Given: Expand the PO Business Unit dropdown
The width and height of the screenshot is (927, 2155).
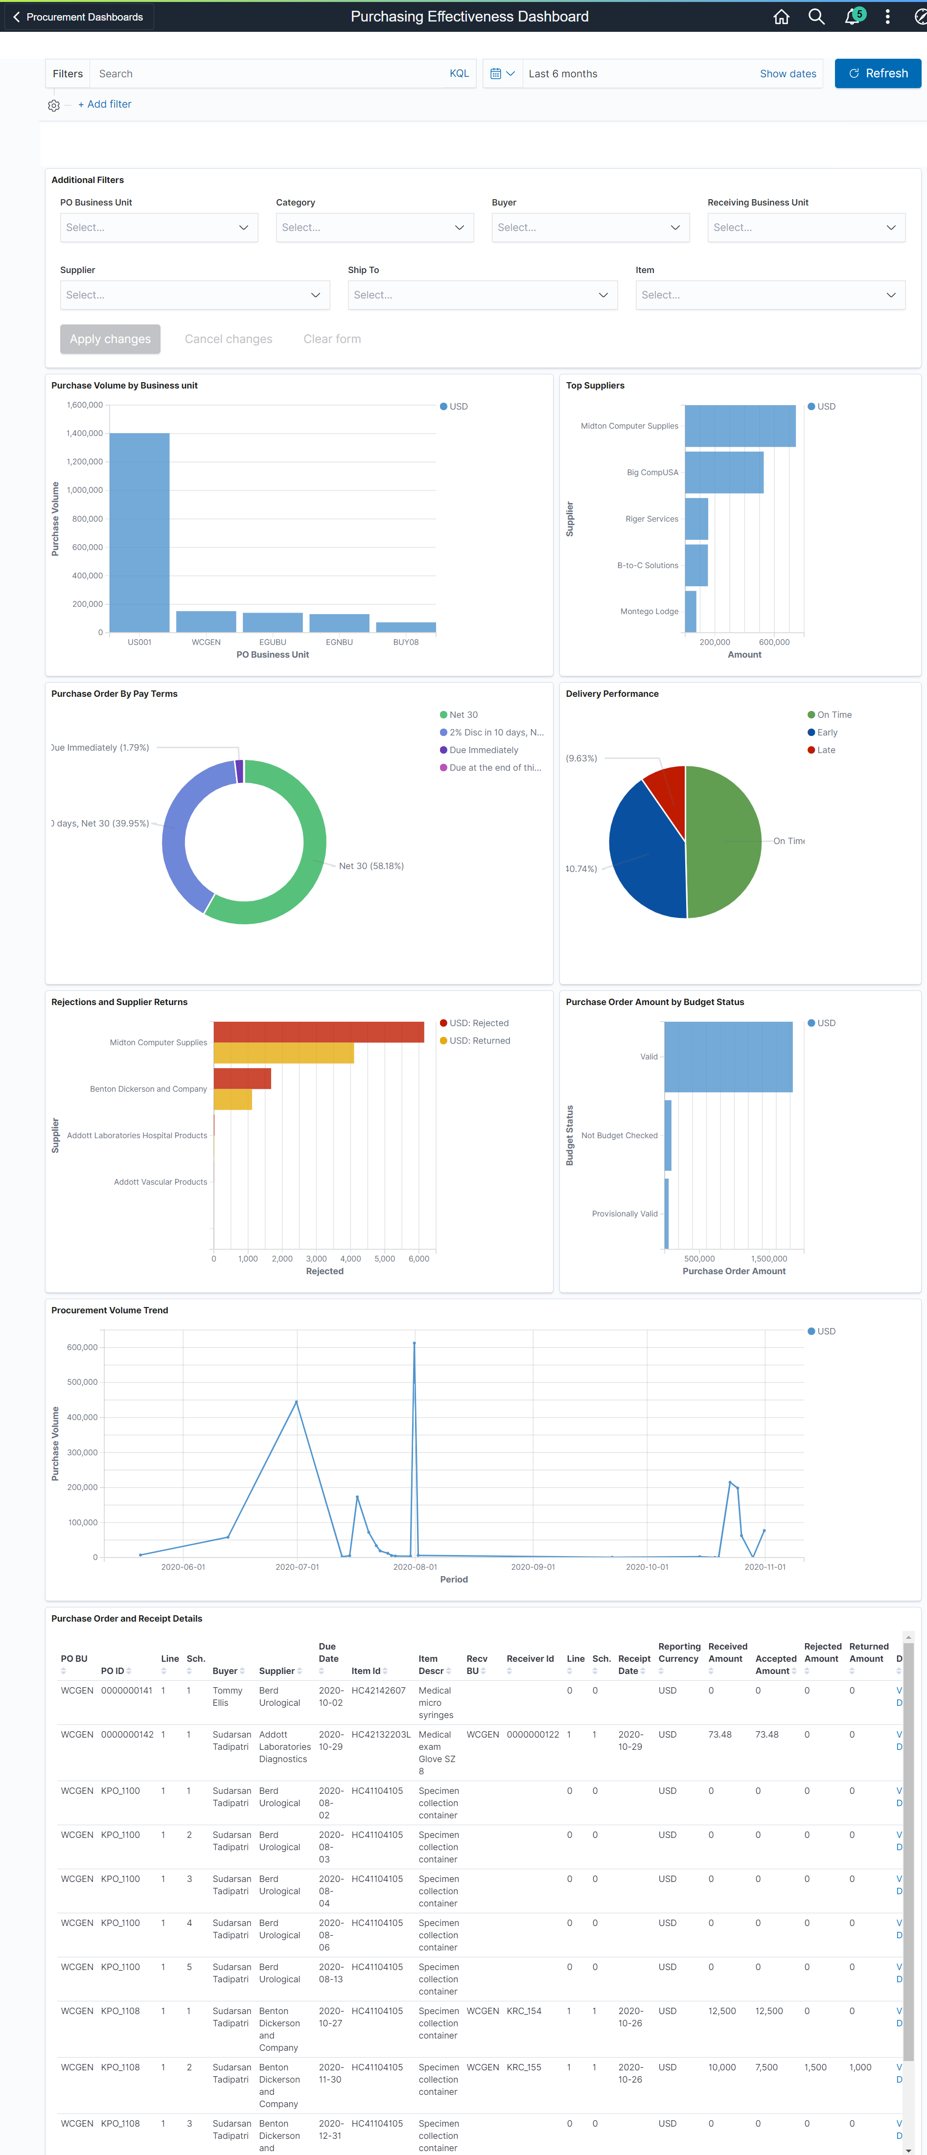Looking at the screenshot, I should pos(159,228).
